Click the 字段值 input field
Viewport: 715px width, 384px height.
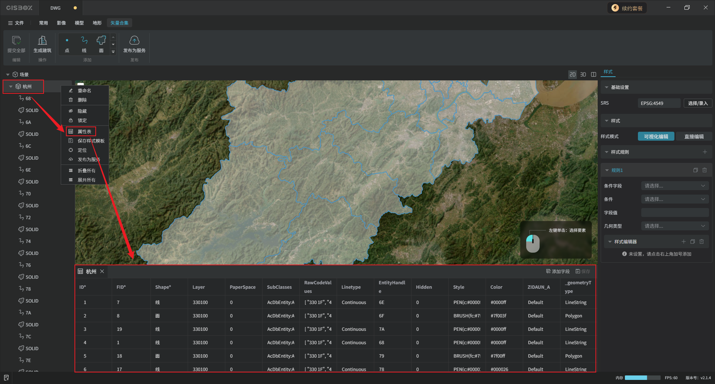(x=674, y=212)
